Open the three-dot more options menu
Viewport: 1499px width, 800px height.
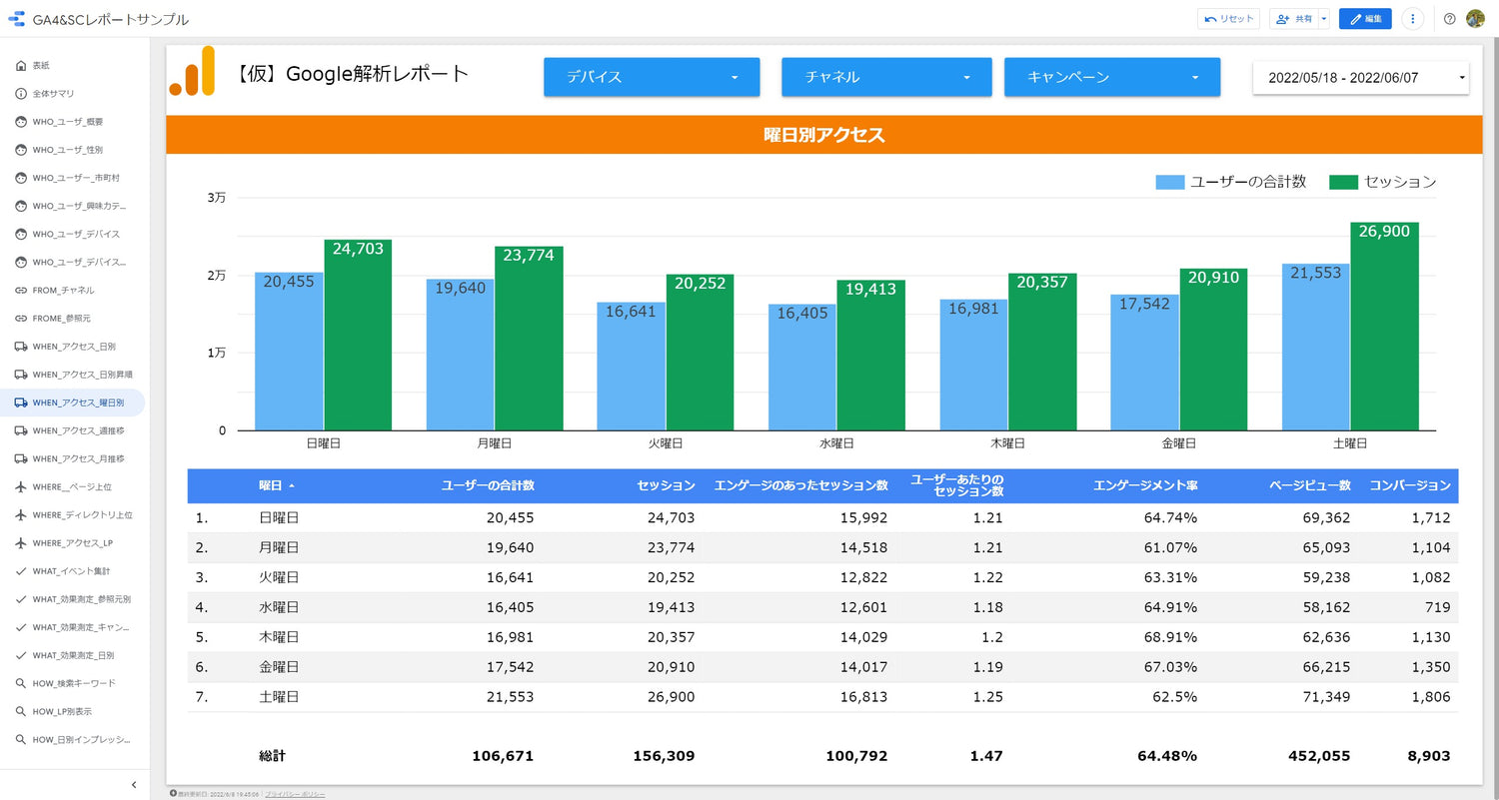[x=1412, y=19]
